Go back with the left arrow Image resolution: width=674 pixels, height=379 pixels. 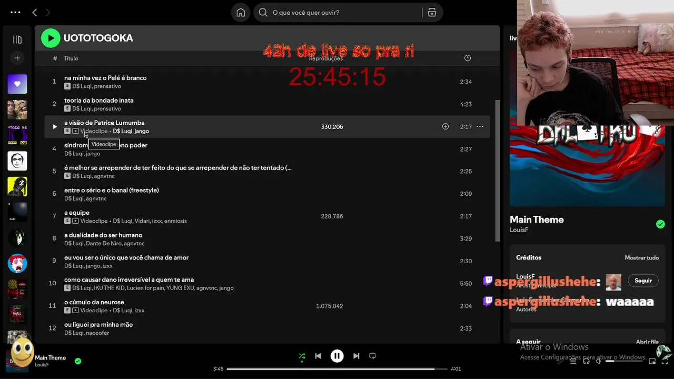tap(35, 12)
